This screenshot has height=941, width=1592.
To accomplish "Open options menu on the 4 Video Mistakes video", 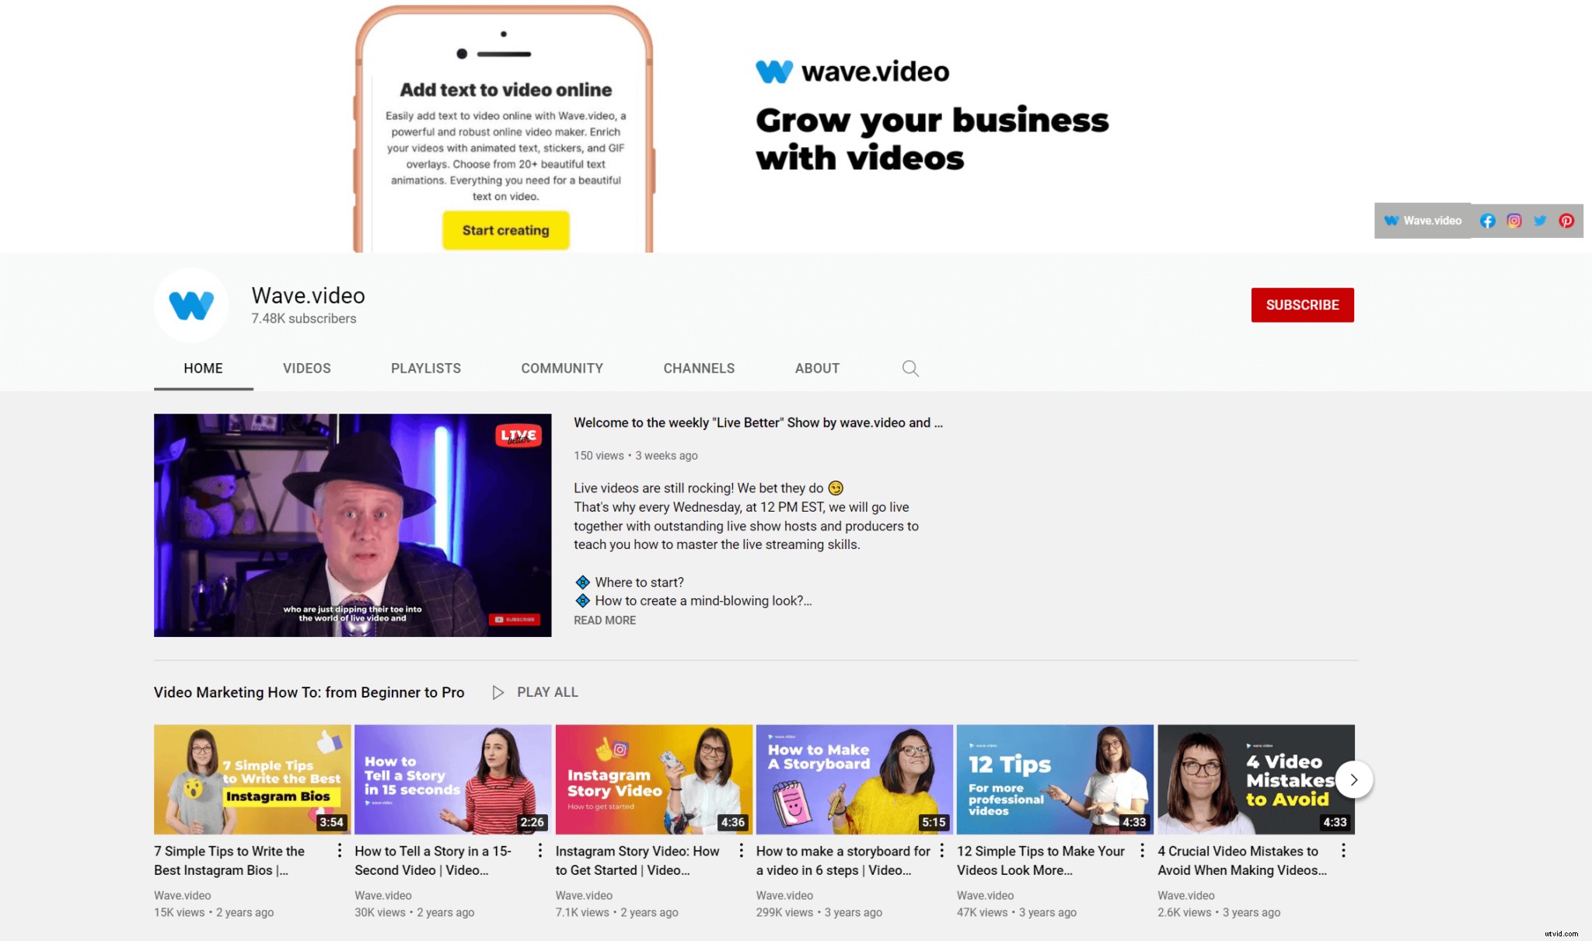I will pos(1342,851).
